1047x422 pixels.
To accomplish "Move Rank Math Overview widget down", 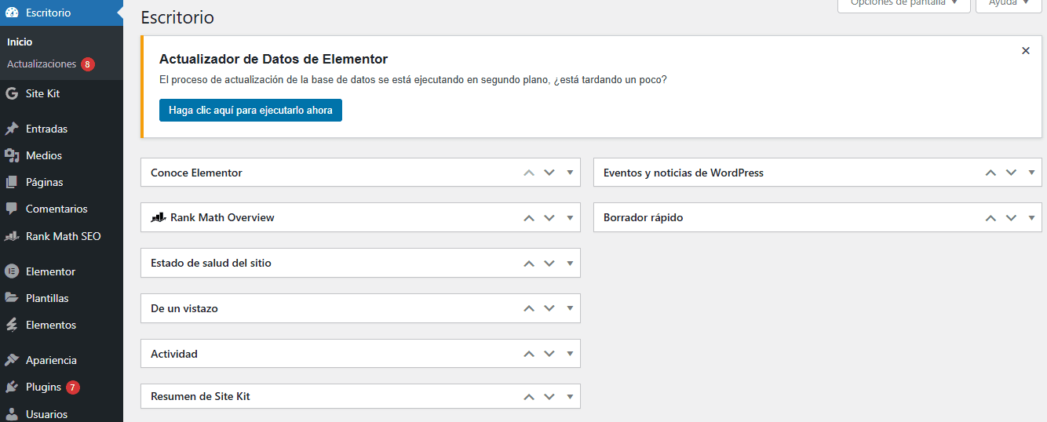I will (549, 218).
